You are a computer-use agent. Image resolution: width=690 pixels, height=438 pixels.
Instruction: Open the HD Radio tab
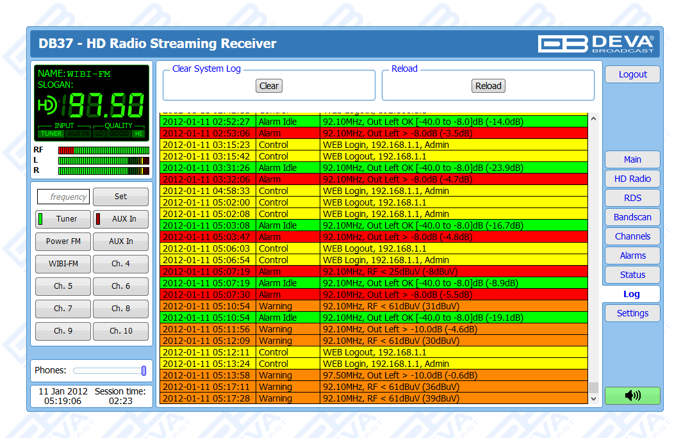[632, 179]
